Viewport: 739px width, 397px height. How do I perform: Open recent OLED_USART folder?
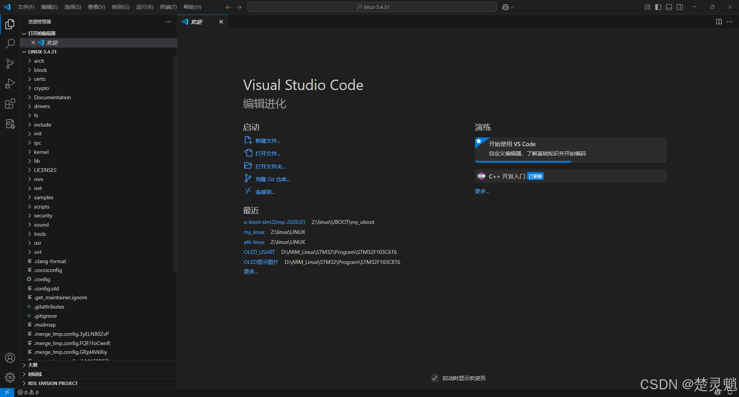click(259, 252)
